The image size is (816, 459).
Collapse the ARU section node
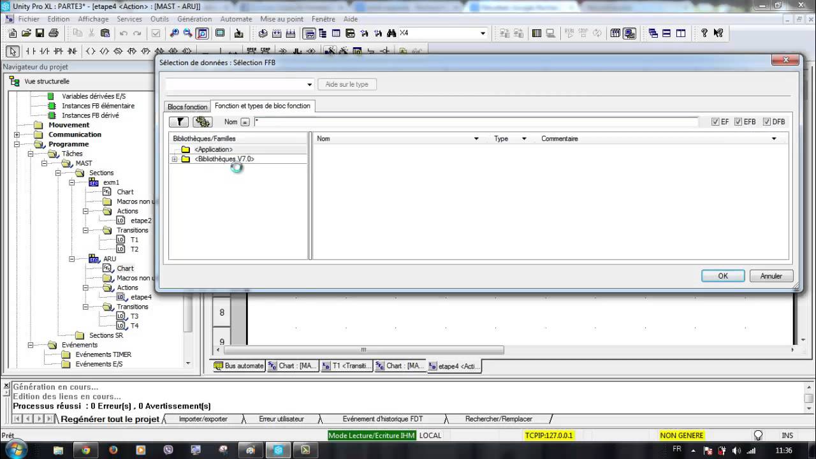72,259
